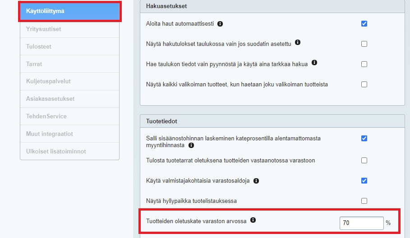Screen dimensions: 410x238
Task: Click the Tuotetiedot panel heading
Action: click(161, 121)
